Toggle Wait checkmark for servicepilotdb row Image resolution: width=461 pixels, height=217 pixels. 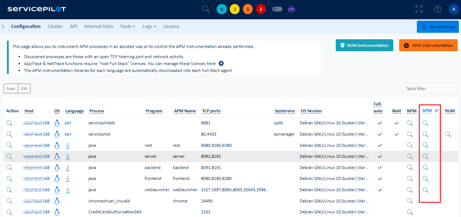tap(397, 123)
